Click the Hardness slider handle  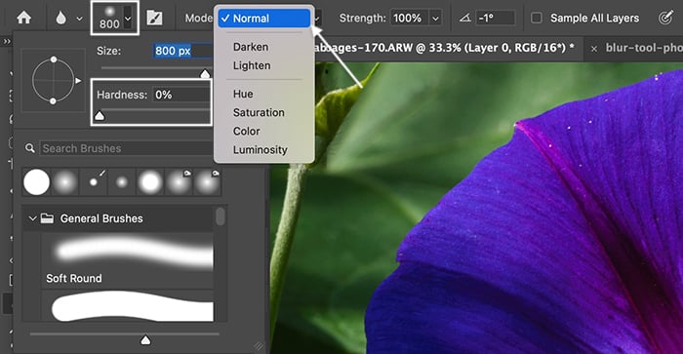click(100, 115)
